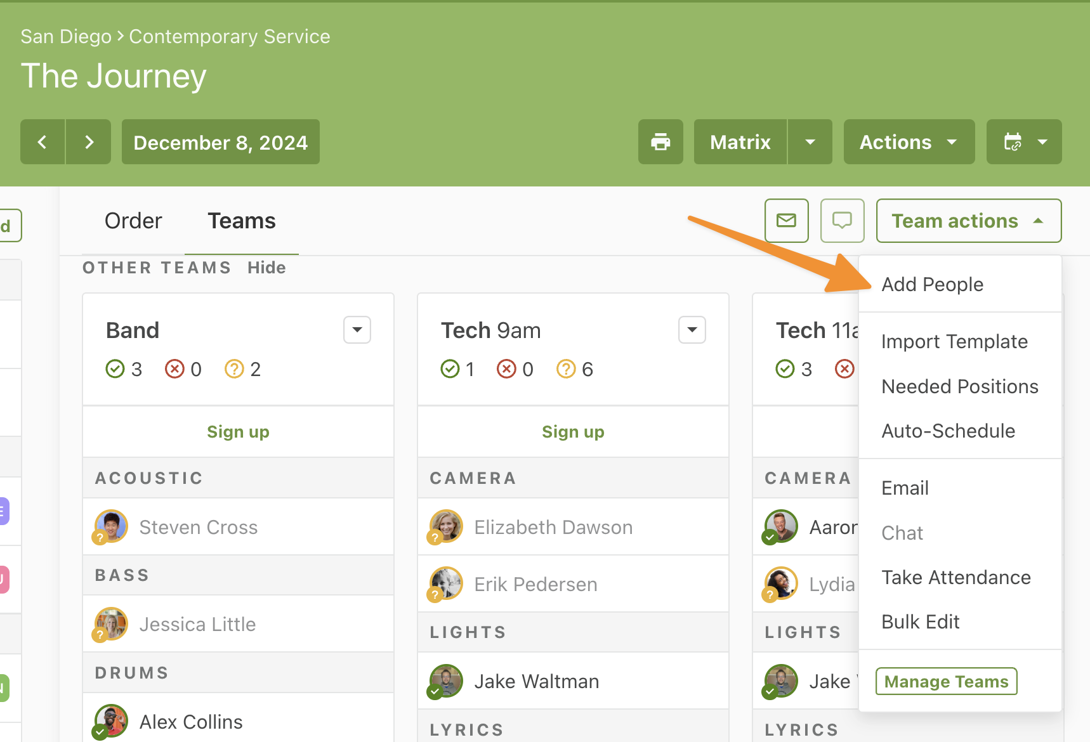
Task: Switch to the Teams tab
Action: tap(242, 221)
